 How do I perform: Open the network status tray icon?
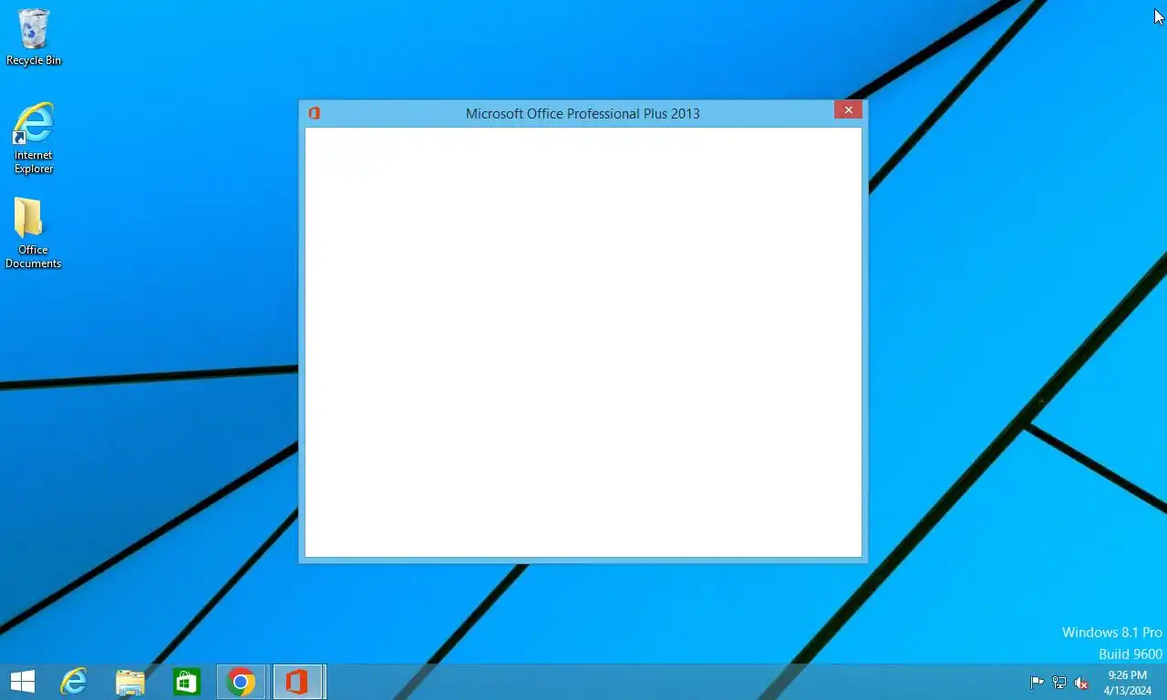1059,682
